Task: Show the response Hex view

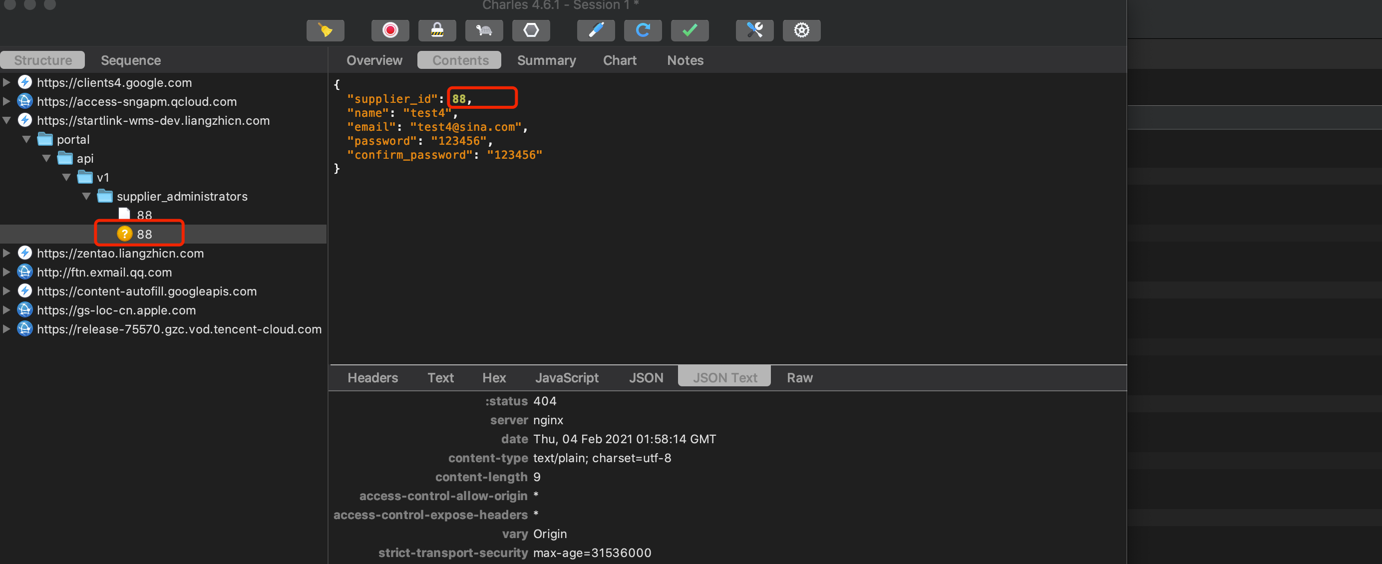Action: pyautogui.click(x=494, y=377)
